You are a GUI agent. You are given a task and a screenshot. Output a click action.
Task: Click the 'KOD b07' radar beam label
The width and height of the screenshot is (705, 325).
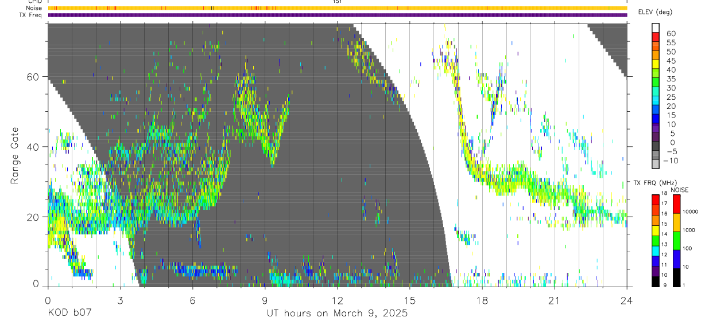pyautogui.click(x=70, y=314)
